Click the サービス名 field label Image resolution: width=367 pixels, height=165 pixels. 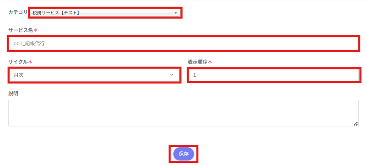[x=21, y=30]
